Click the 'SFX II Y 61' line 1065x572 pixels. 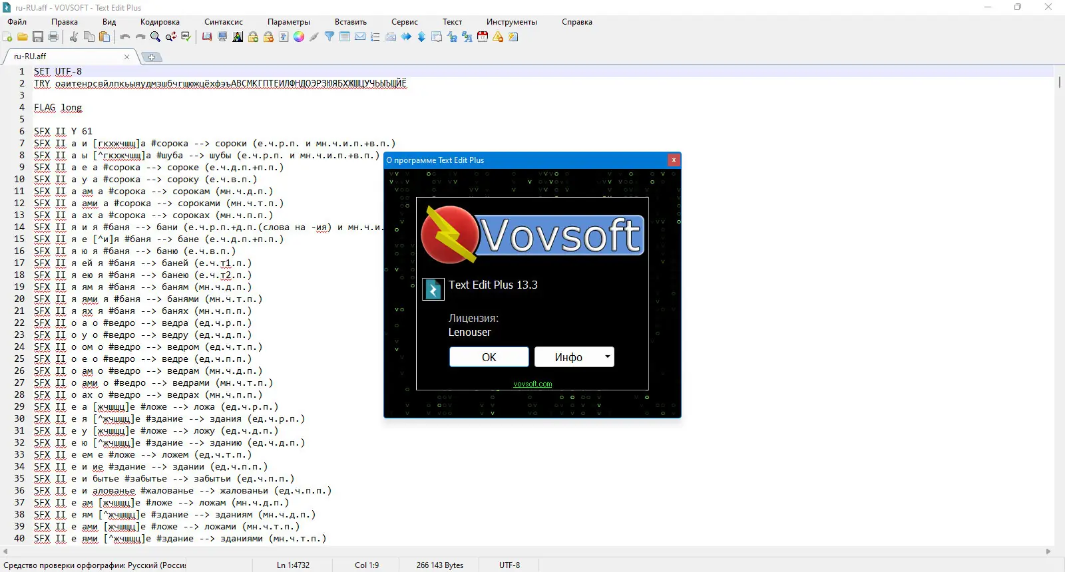click(63, 132)
